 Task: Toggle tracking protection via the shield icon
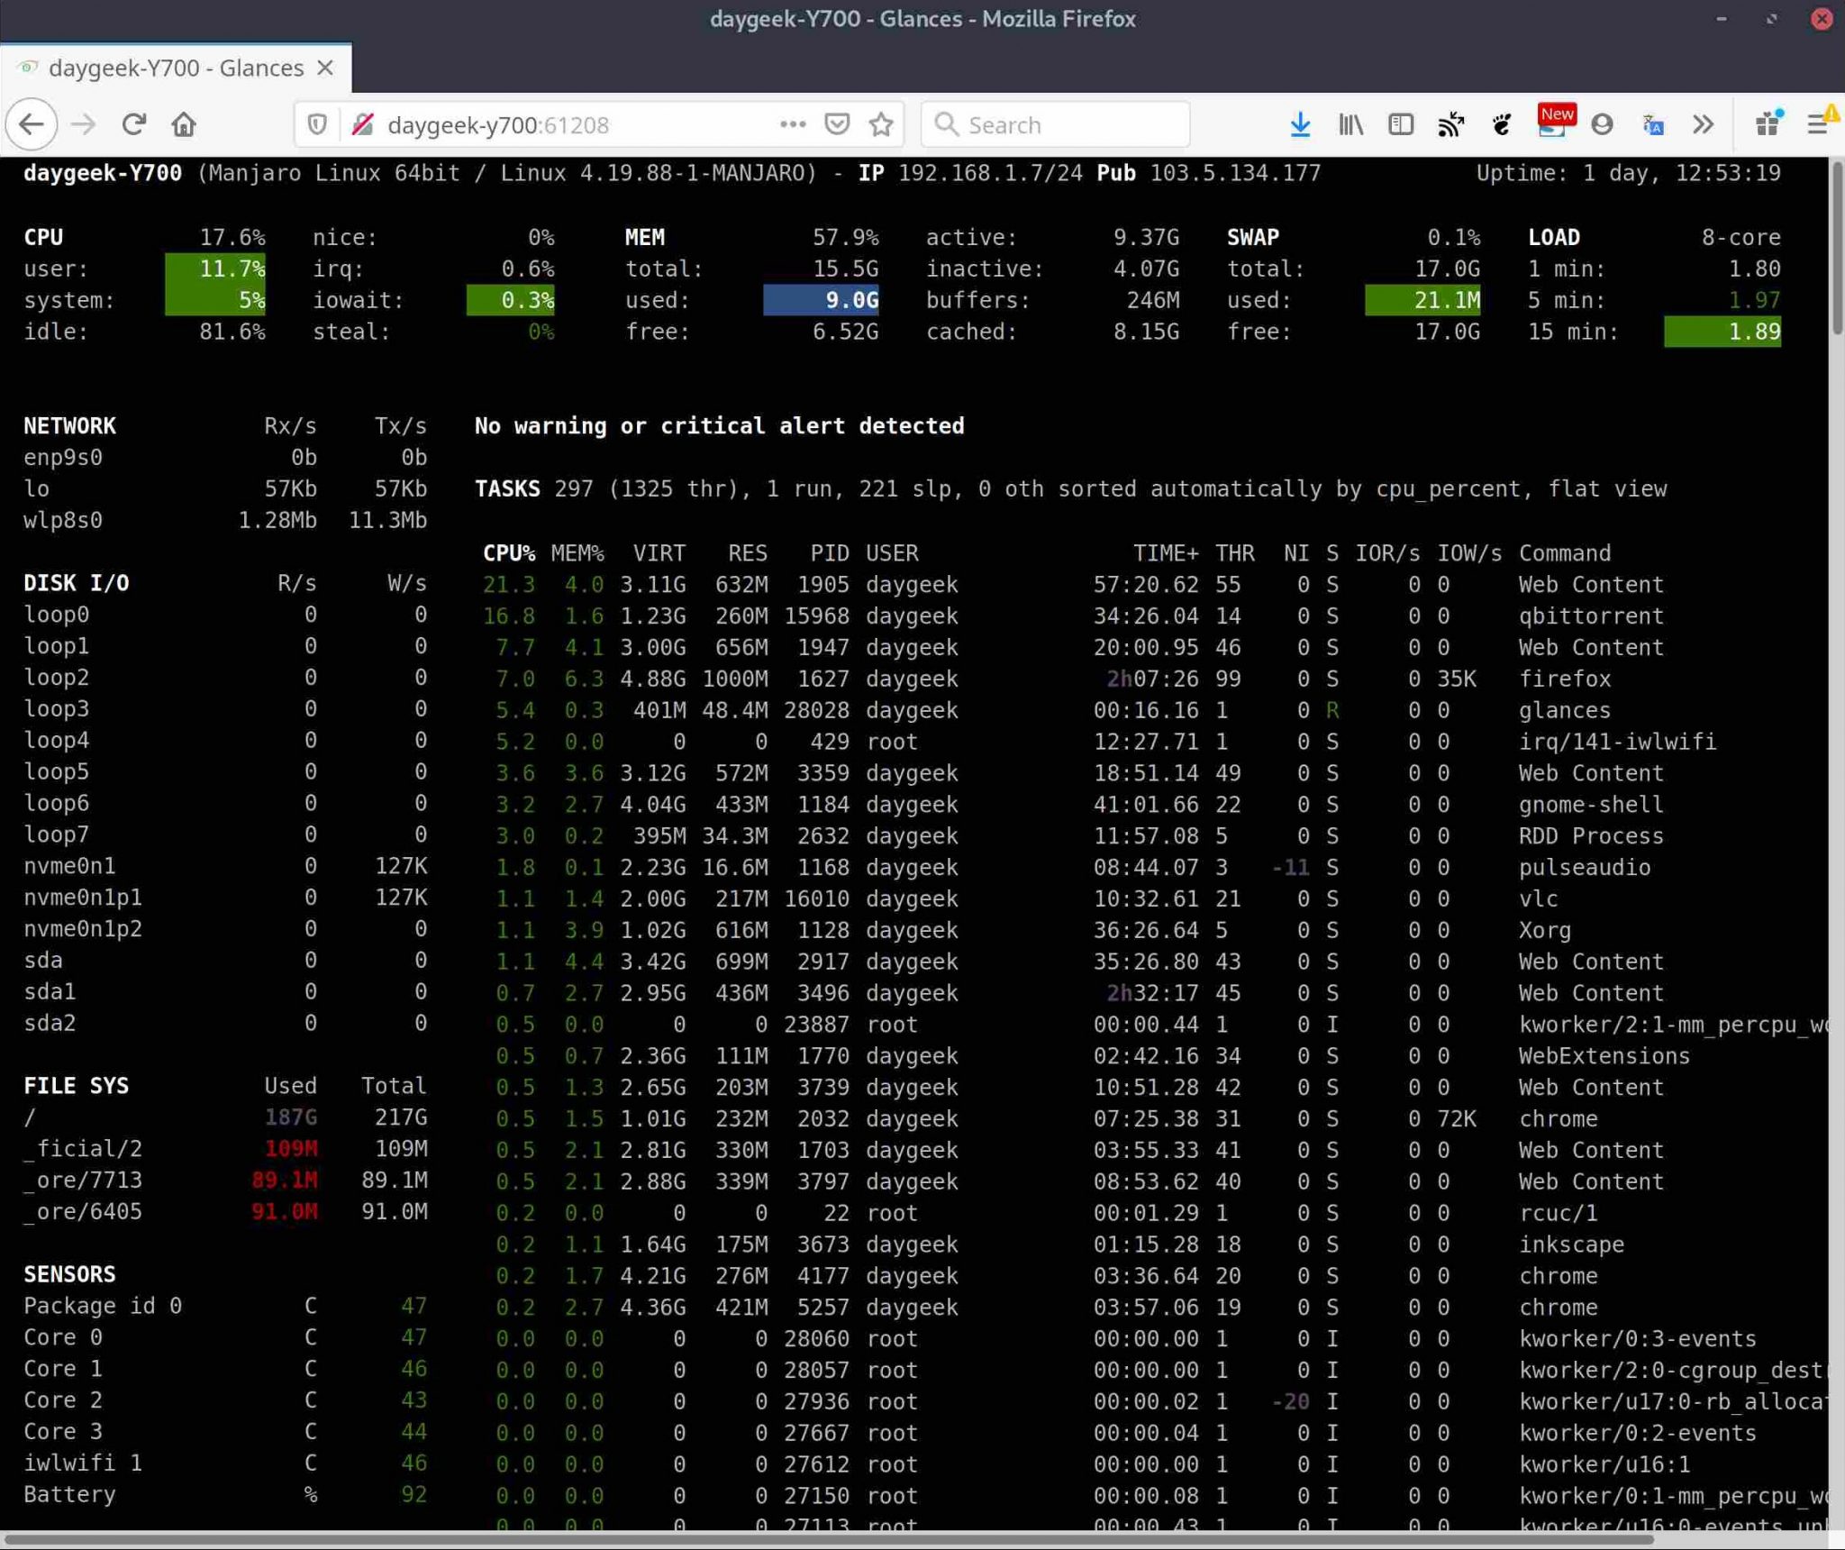(x=316, y=124)
